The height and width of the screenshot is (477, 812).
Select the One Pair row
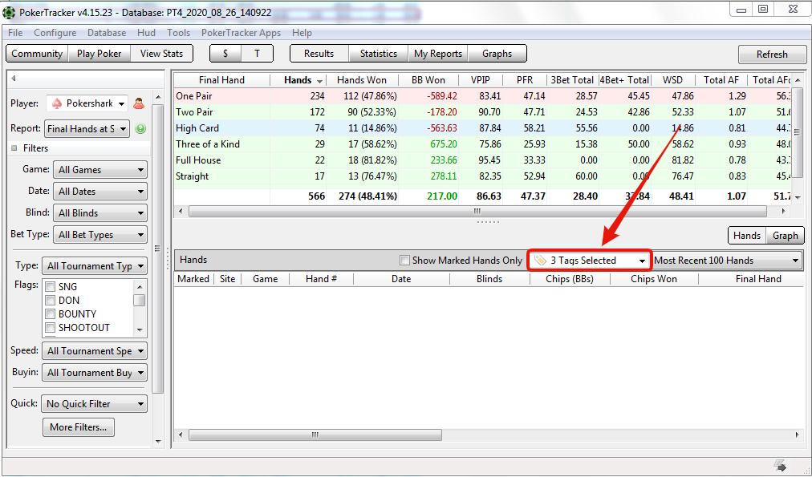point(483,96)
